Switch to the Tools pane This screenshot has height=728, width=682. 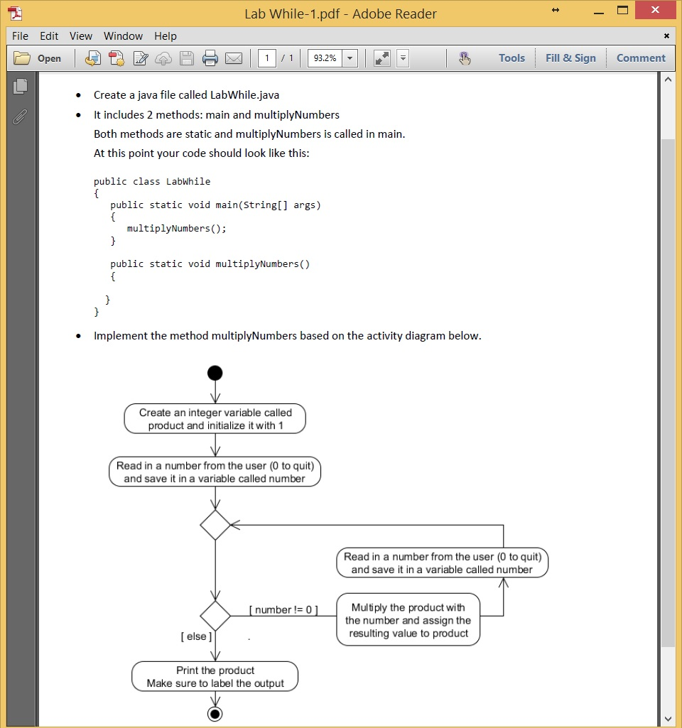coord(511,58)
